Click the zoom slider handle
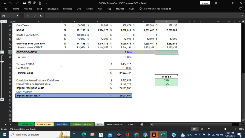 coord(225,129)
